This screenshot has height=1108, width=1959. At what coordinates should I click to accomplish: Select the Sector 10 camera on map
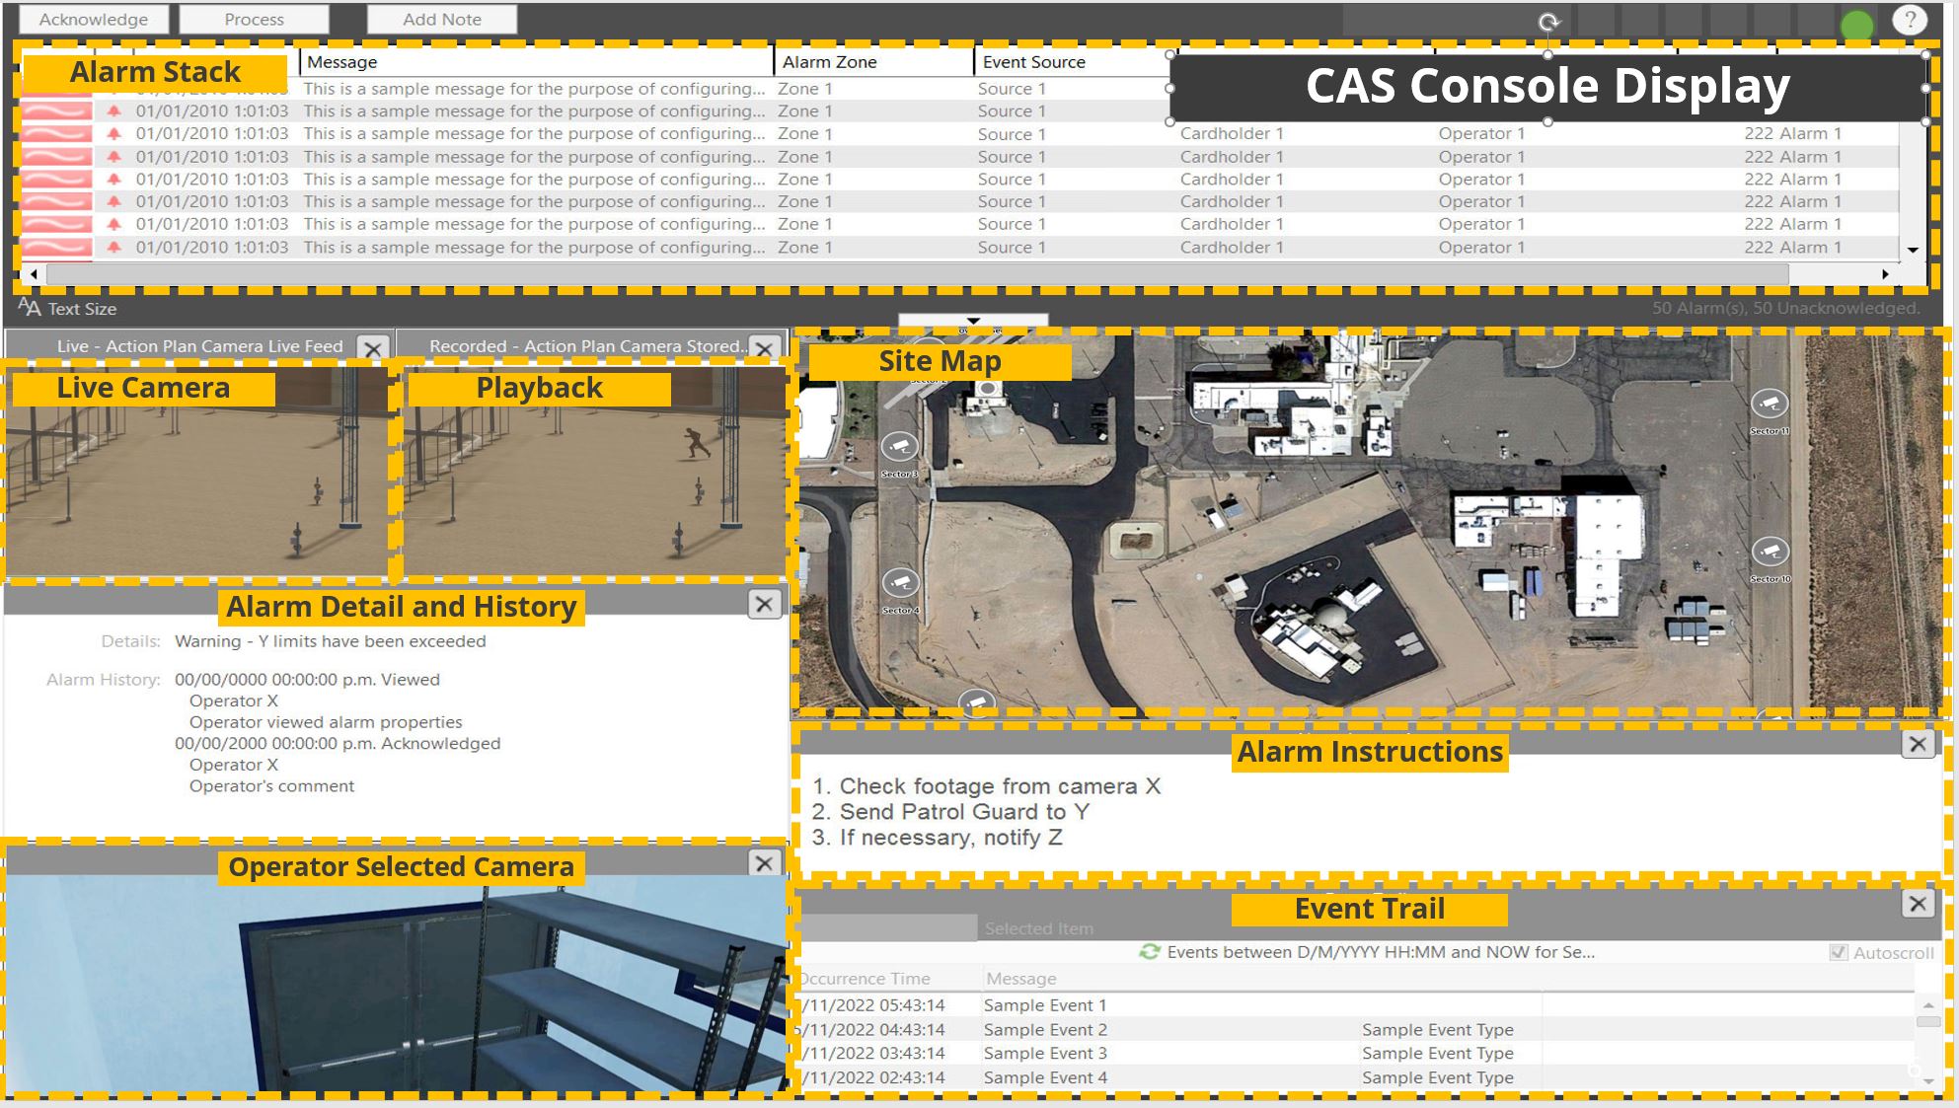[x=1770, y=552]
